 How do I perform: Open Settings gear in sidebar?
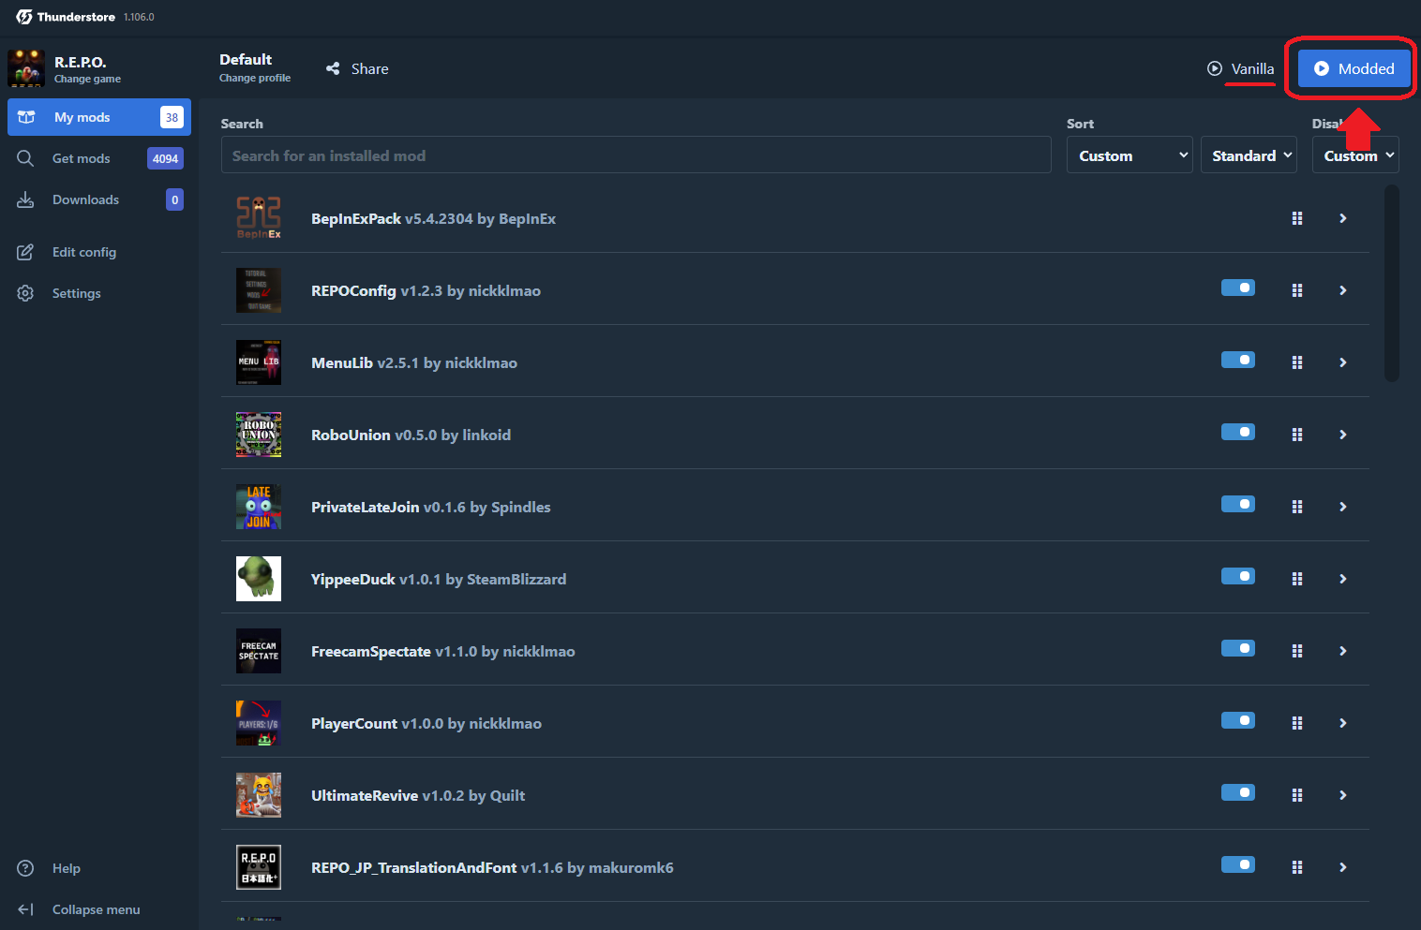pos(26,293)
